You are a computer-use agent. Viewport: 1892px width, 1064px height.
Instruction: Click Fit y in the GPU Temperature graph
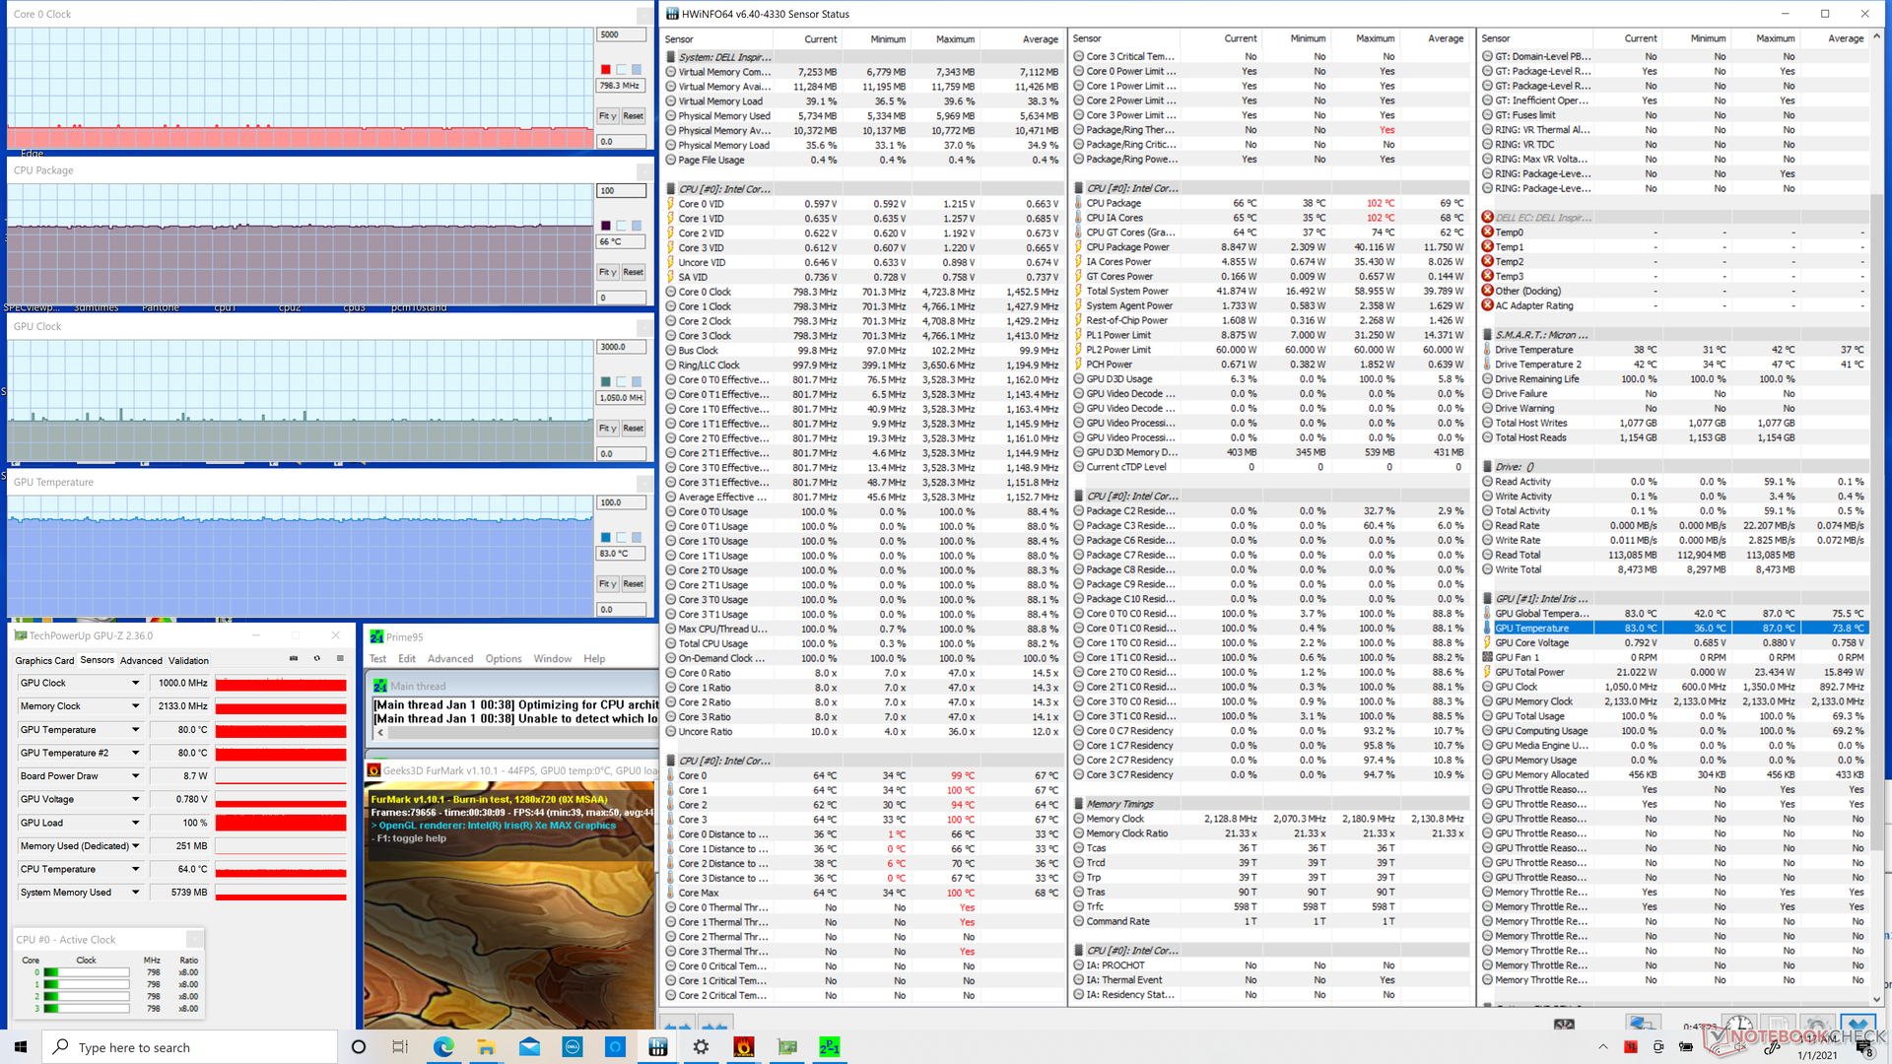608,584
